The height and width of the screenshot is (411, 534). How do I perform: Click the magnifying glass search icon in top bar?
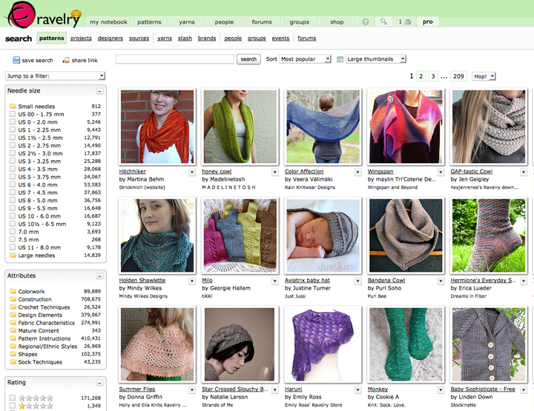383,22
